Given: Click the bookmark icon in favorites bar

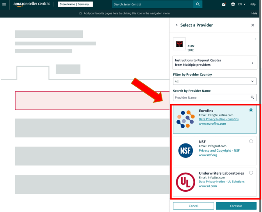Looking at the screenshot, I should (80, 13).
